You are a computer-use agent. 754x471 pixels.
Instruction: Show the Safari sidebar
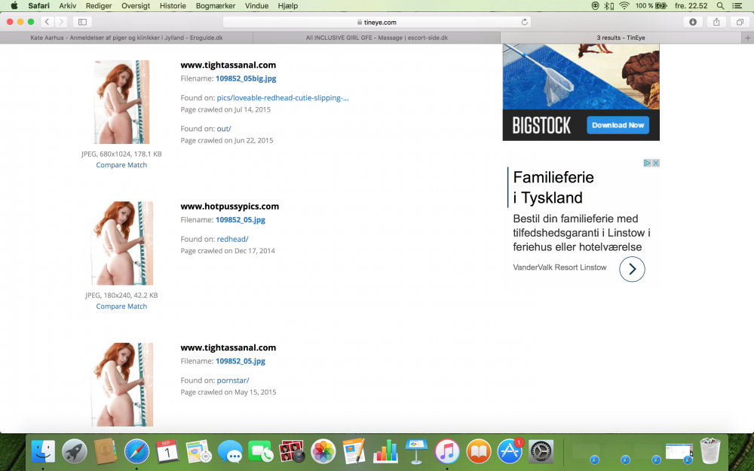82,22
